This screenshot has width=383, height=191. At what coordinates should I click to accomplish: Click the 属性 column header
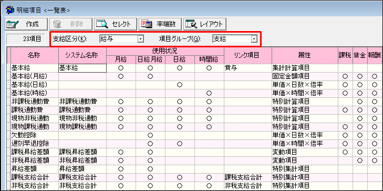click(305, 56)
